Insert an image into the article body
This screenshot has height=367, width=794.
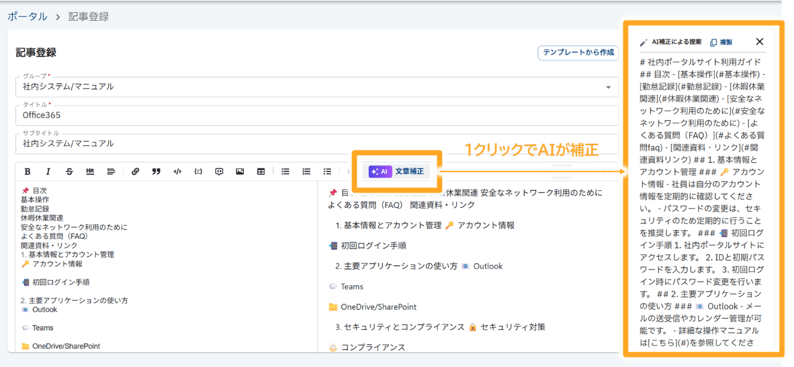point(241,171)
